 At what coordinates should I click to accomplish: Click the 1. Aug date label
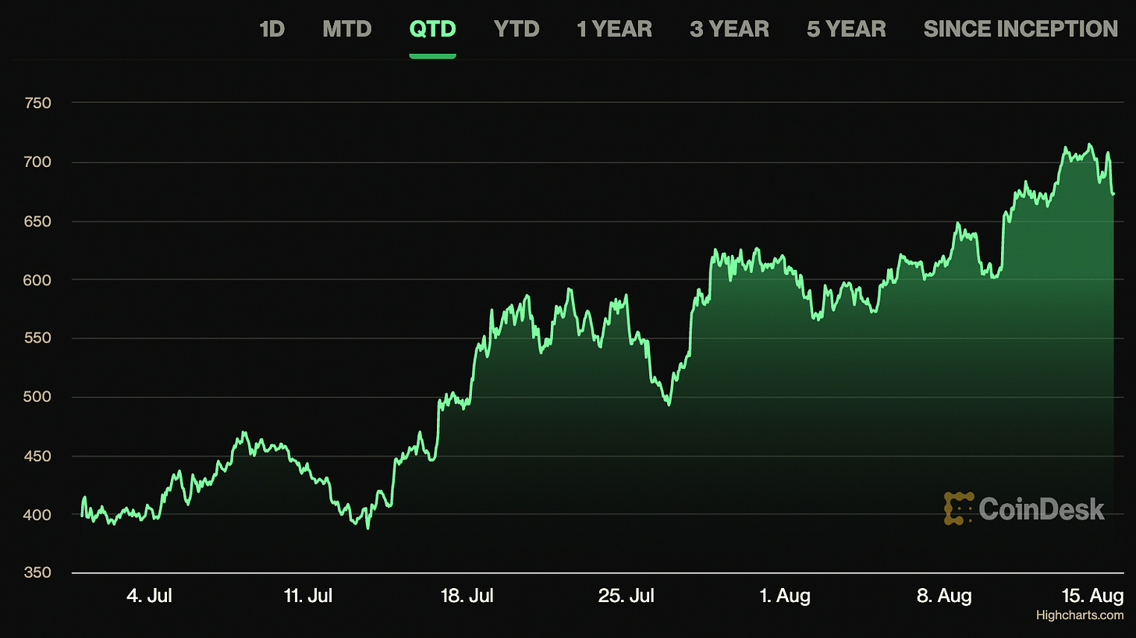(785, 597)
